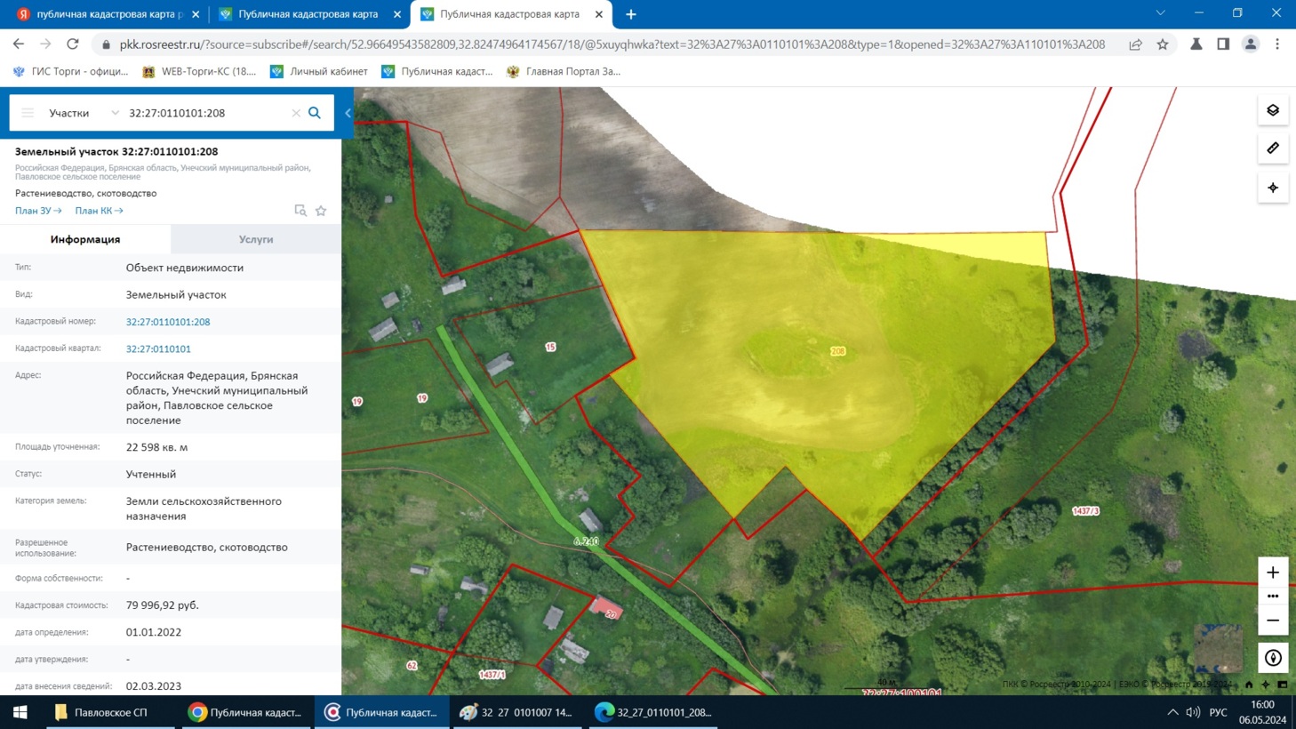Viewport: 1296px width, 729px height.
Task: Open the План ЗУ link
Action: coord(37,211)
